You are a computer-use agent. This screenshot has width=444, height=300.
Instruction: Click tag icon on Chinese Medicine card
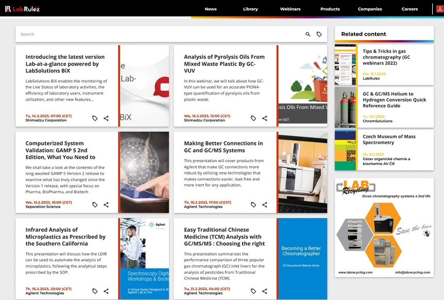253,291
